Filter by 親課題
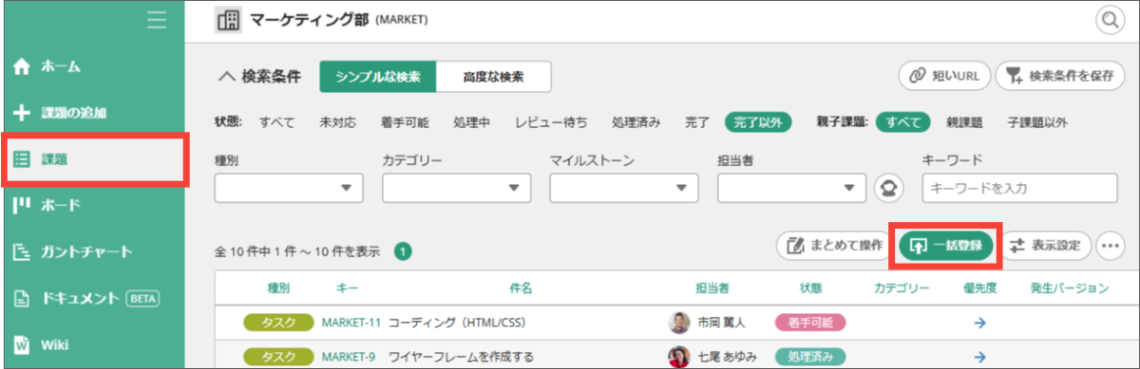Viewport: 1140px width, 369px height. (x=964, y=122)
